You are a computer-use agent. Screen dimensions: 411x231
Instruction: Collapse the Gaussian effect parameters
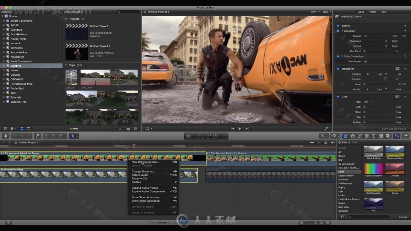pos(342,31)
